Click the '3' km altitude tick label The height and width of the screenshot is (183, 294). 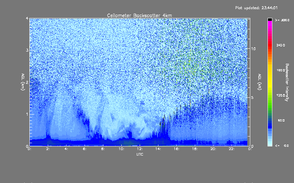click(27, 50)
